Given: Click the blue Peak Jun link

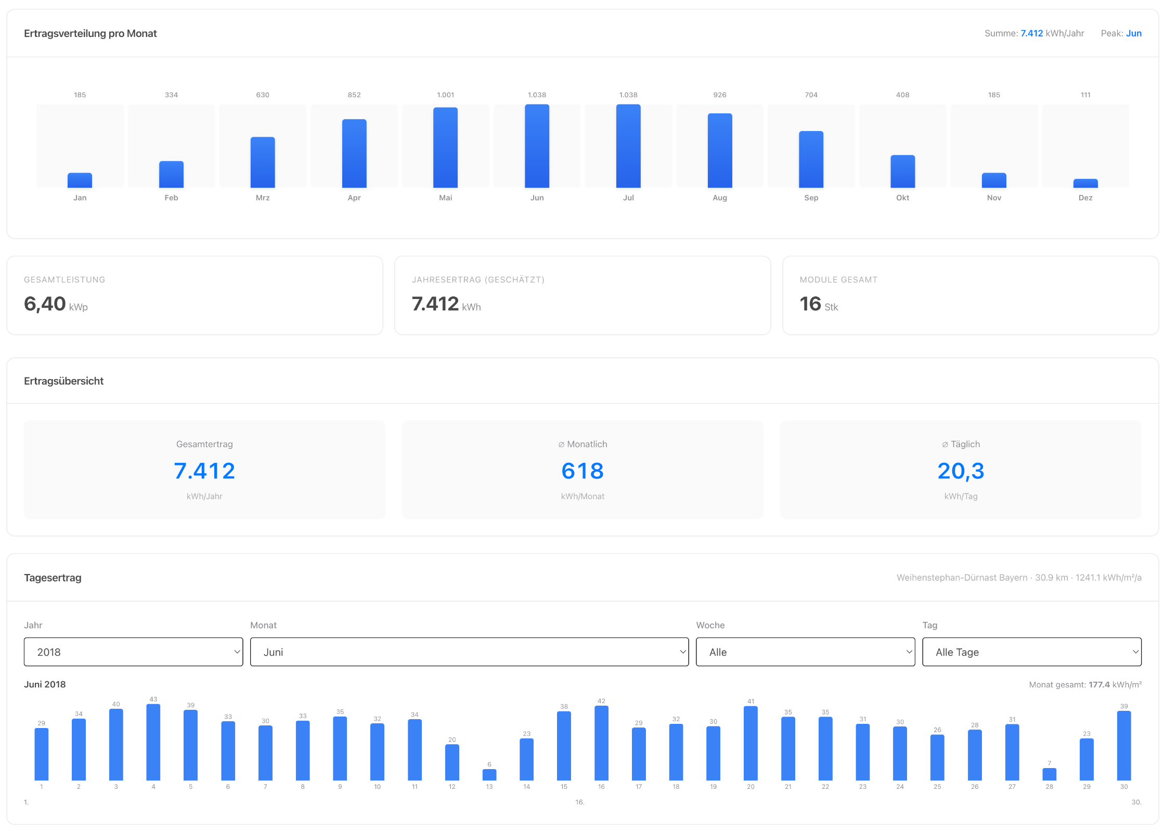Looking at the screenshot, I should 1133,33.
